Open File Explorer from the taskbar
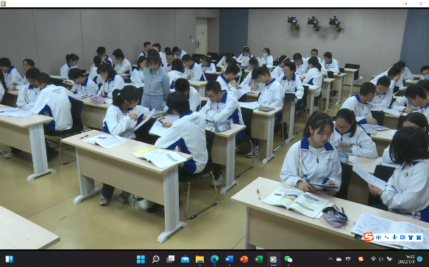The width and height of the screenshot is (429, 267). click(x=199, y=259)
